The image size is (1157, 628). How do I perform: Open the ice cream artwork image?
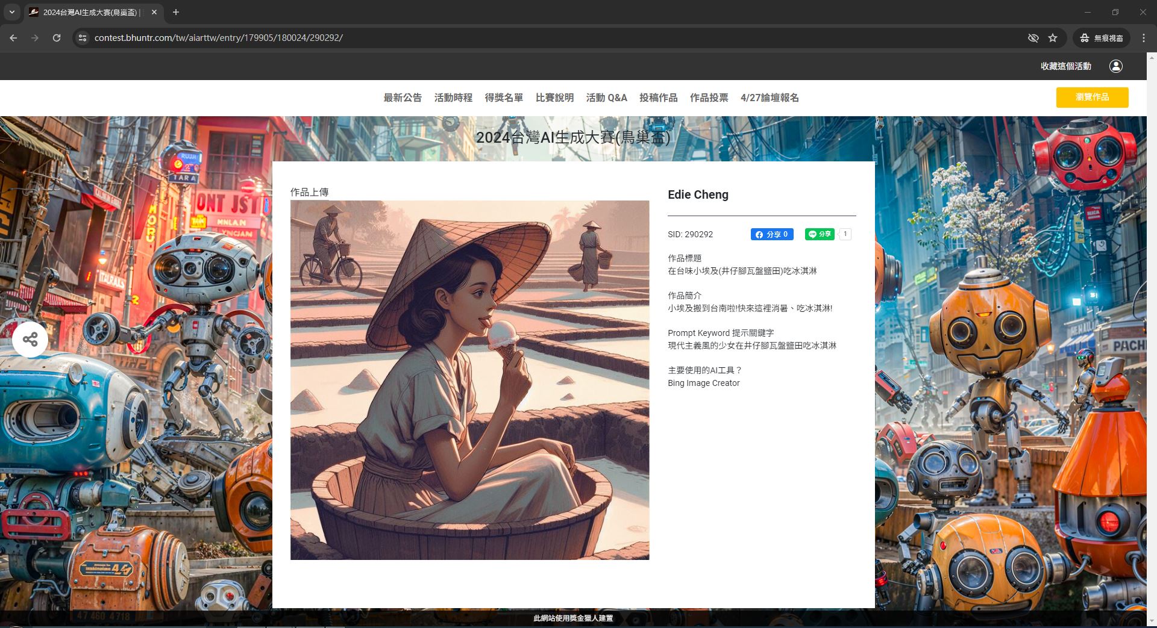(x=469, y=380)
